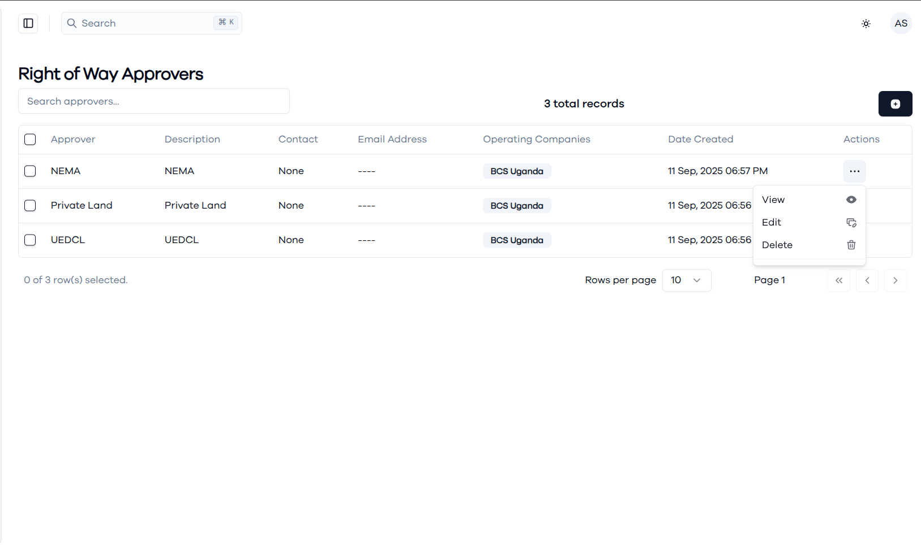Go to next page chevron button
Screen dimensions: 921x545
tap(896, 280)
